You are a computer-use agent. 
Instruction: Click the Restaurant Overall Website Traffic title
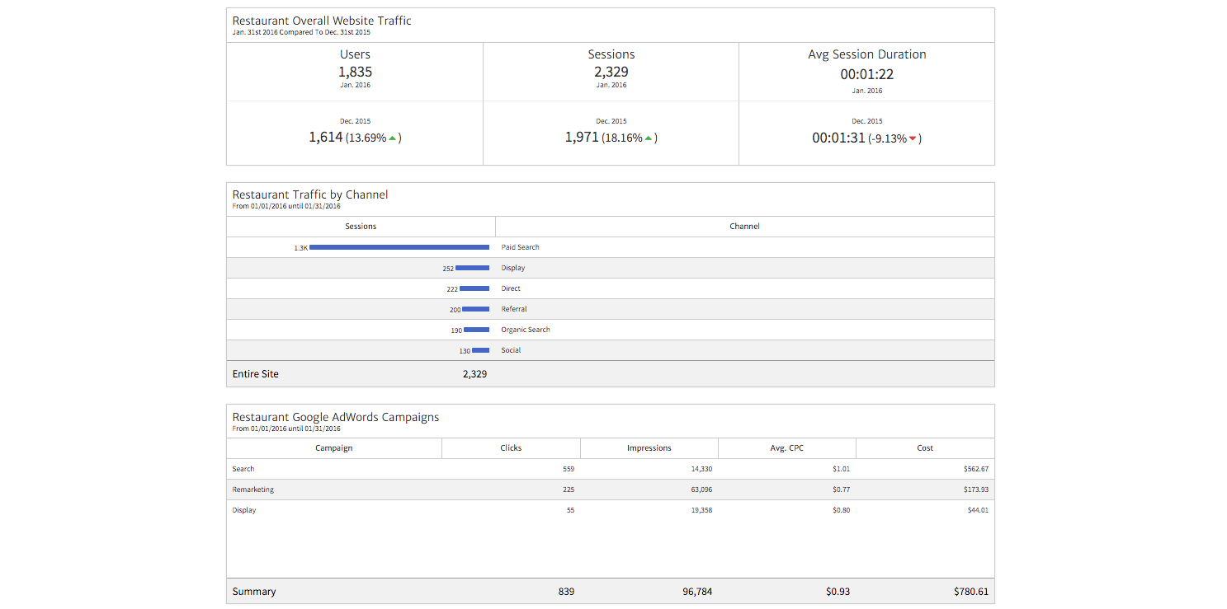pos(322,21)
